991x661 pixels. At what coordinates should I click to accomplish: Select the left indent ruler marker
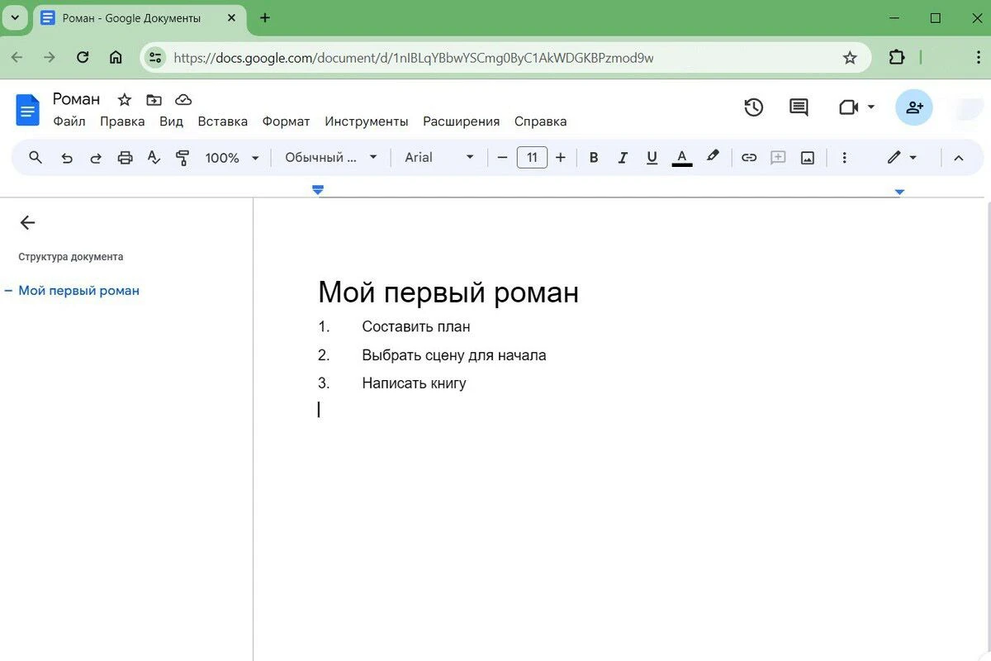(x=318, y=190)
